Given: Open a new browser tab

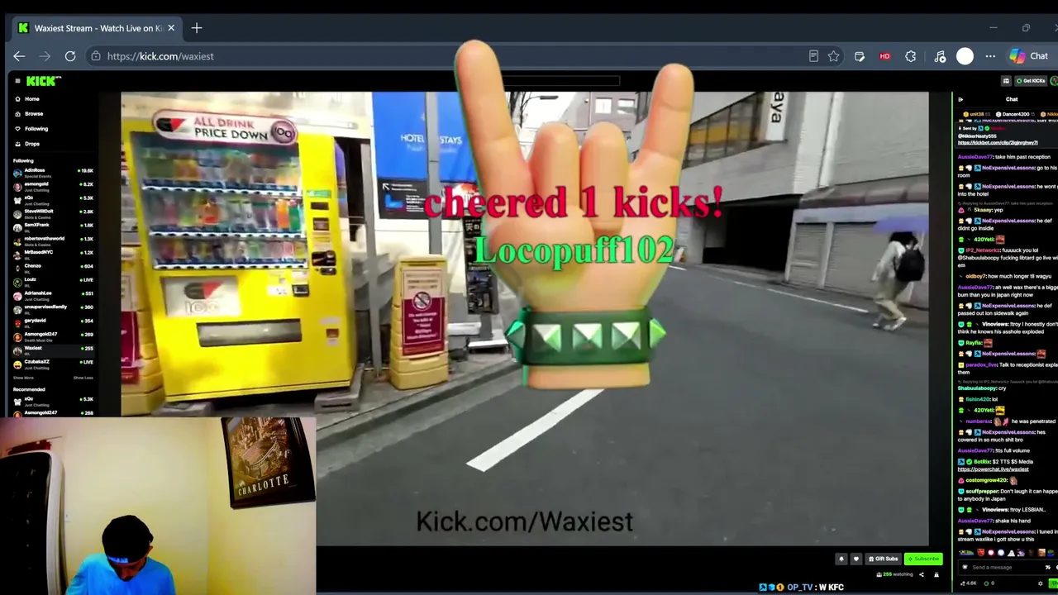Looking at the screenshot, I should (197, 28).
